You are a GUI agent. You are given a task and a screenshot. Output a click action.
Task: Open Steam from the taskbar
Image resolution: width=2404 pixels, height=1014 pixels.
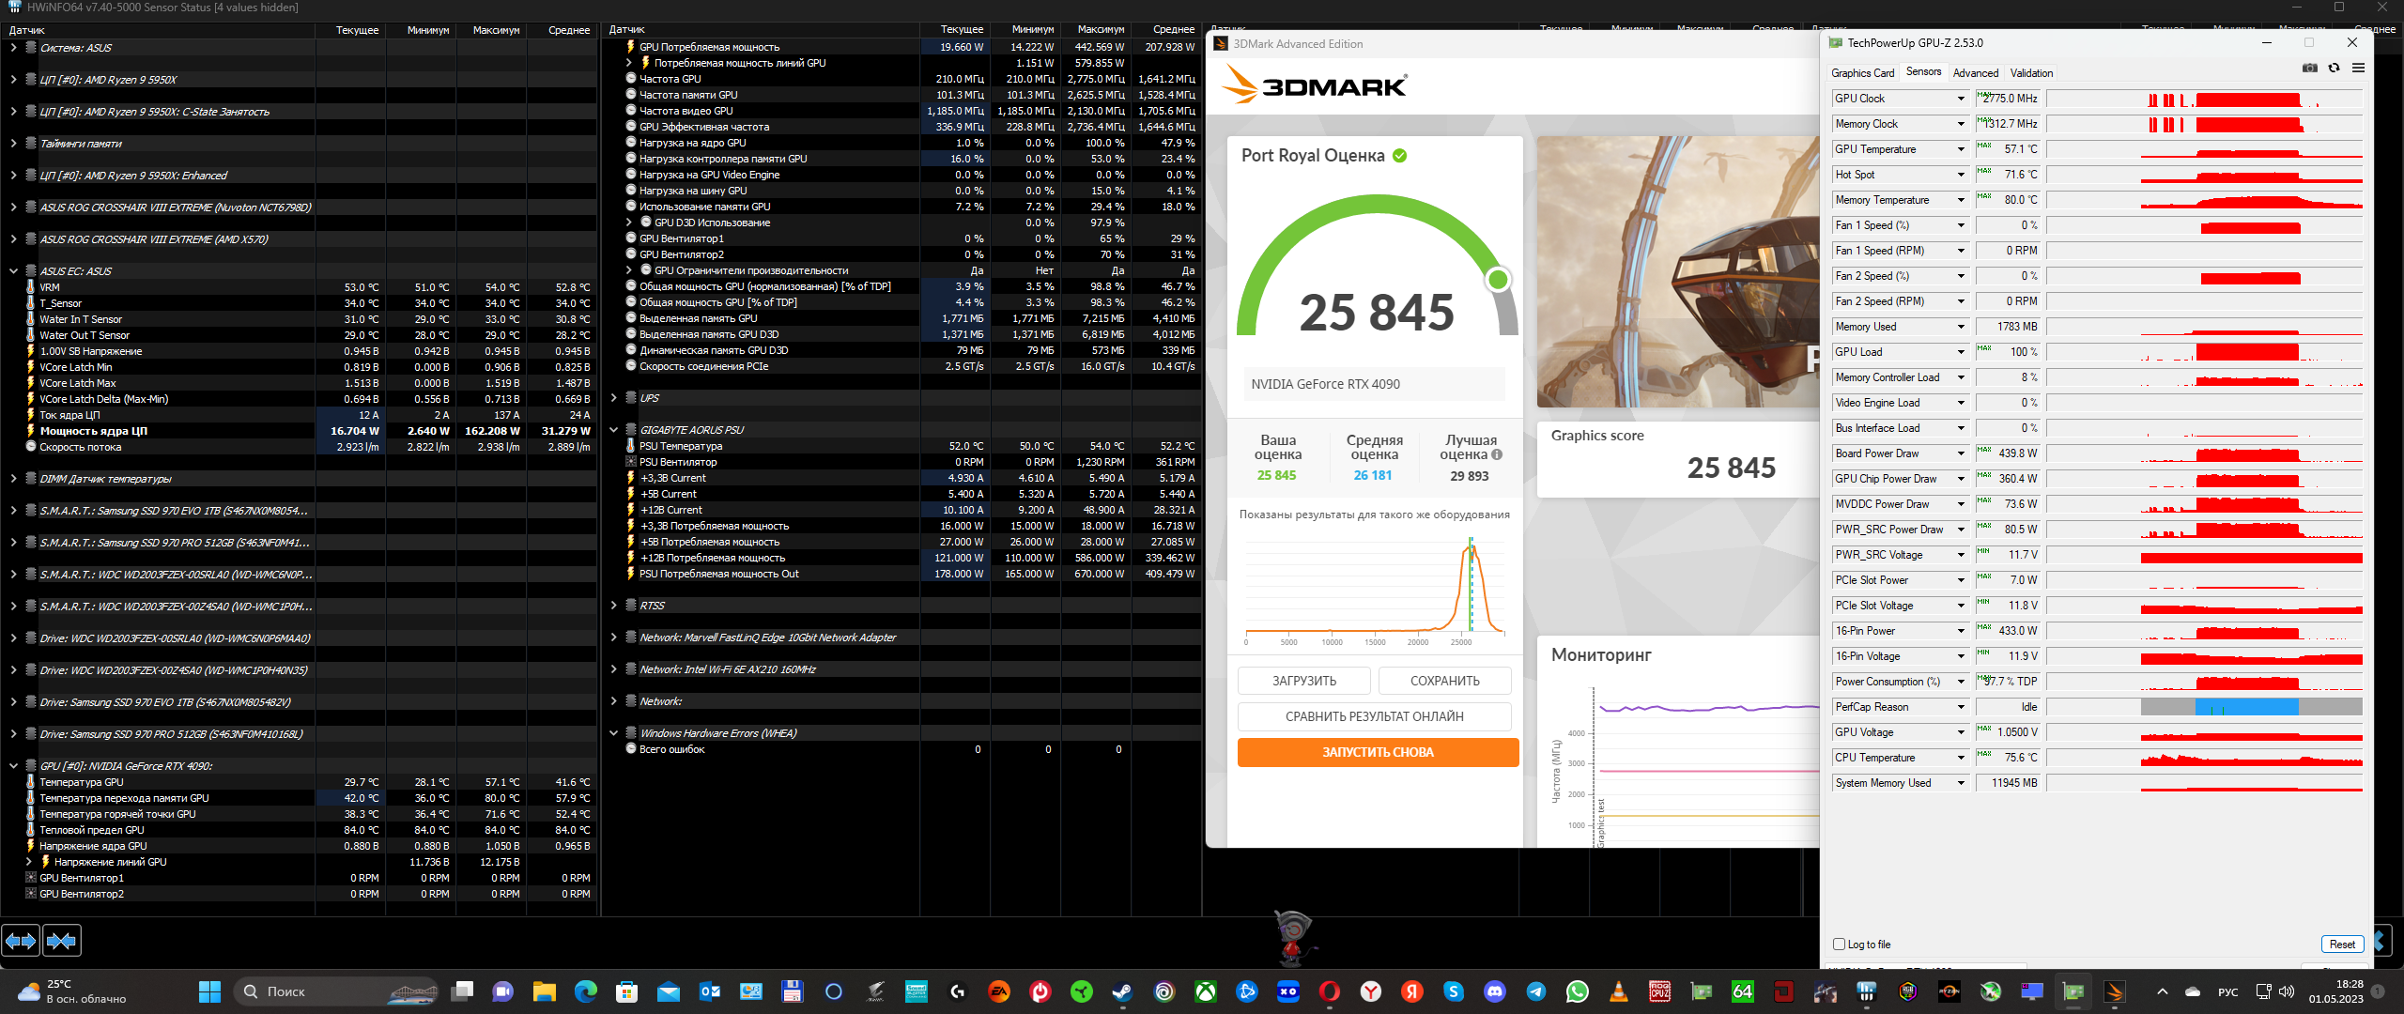(1122, 991)
